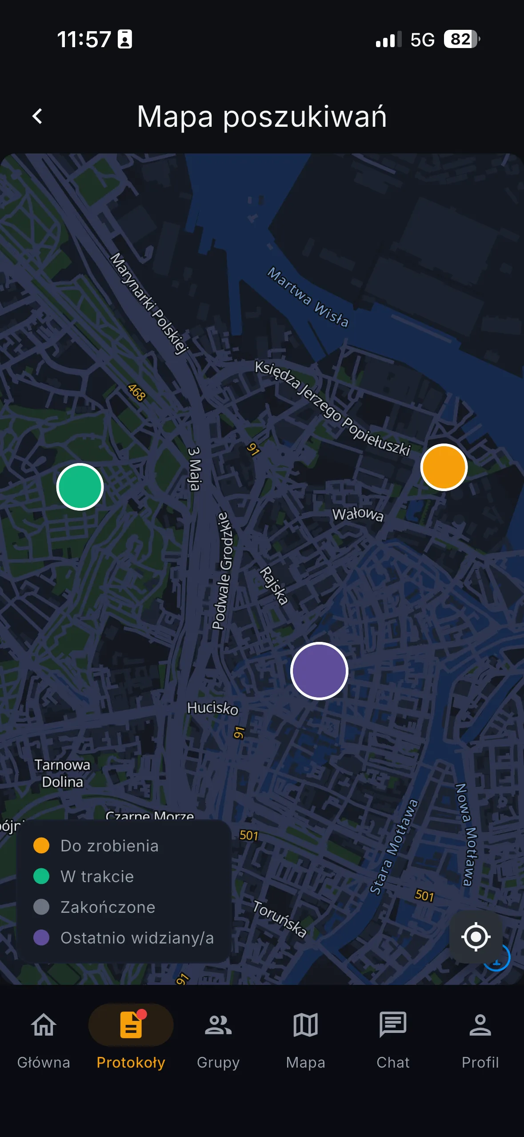Click the "Podwale Grodzkie" street label
This screenshot has width=524, height=1137.
click(x=223, y=571)
